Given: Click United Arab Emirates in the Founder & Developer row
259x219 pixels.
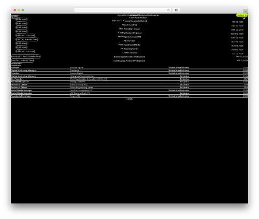Looking at the screenshot, I should coord(179,96).
